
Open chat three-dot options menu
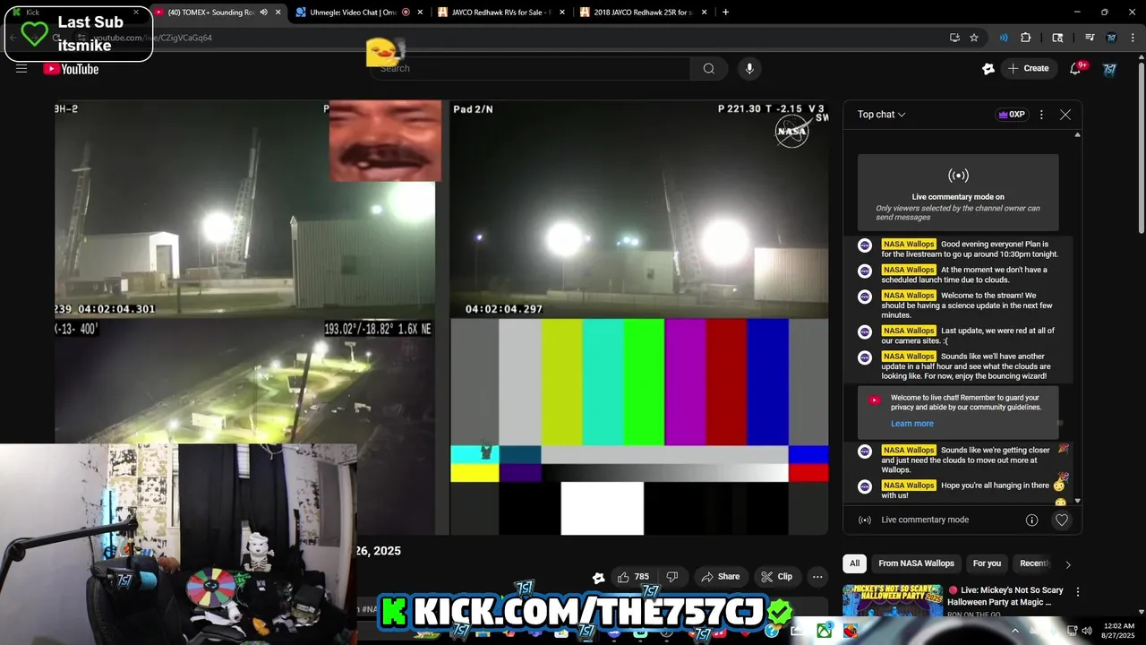(x=1041, y=115)
